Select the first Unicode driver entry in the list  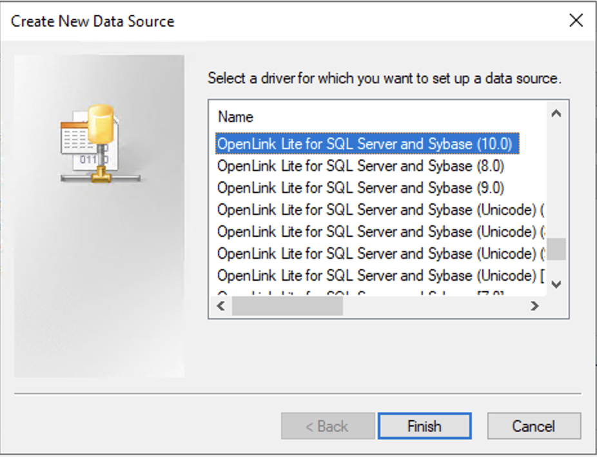tap(380, 210)
